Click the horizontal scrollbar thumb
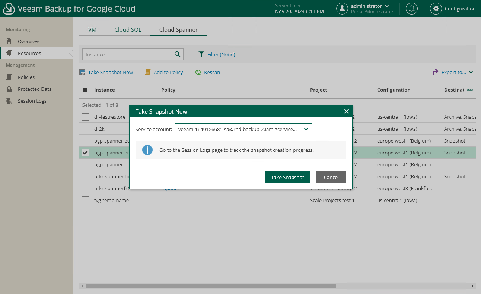This screenshot has height=294, width=481. (210, 286)
